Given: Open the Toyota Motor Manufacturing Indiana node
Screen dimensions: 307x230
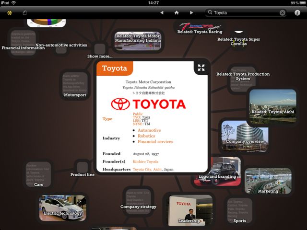Looking at the screenshot, I should click(138, 41).
